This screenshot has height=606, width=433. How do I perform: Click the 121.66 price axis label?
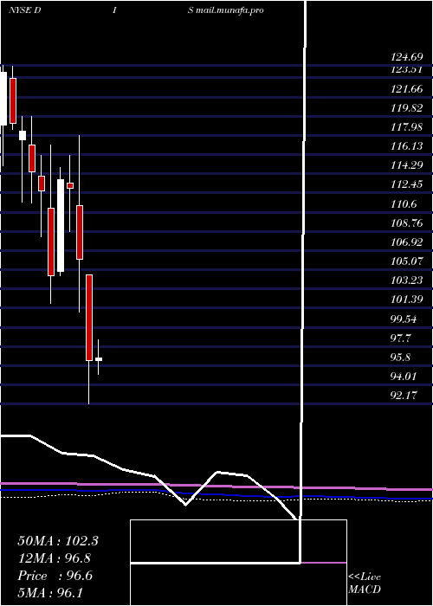(407, 89)
